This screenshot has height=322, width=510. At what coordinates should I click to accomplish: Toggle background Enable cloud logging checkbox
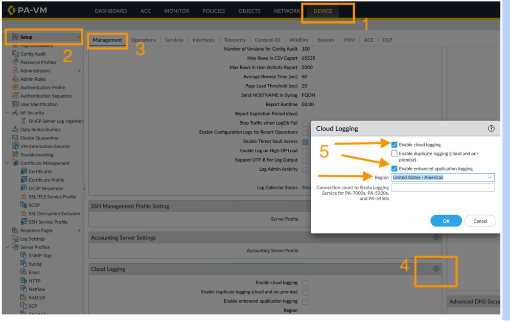(305, 283)
